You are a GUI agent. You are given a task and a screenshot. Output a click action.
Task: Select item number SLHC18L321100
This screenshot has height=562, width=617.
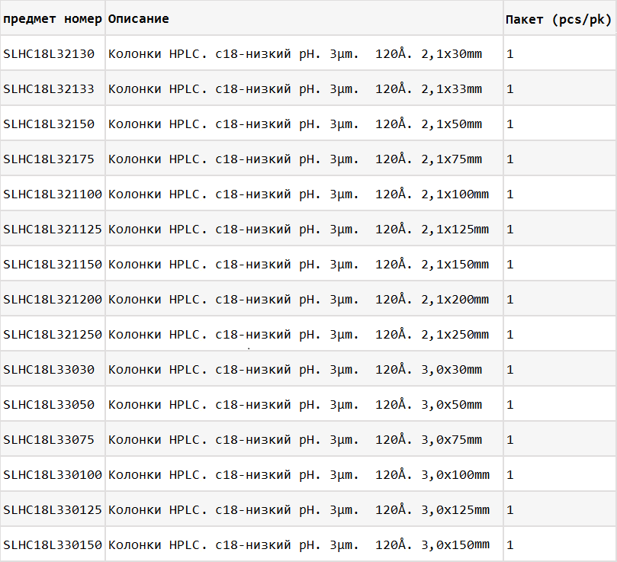click(x=53, y=194)
